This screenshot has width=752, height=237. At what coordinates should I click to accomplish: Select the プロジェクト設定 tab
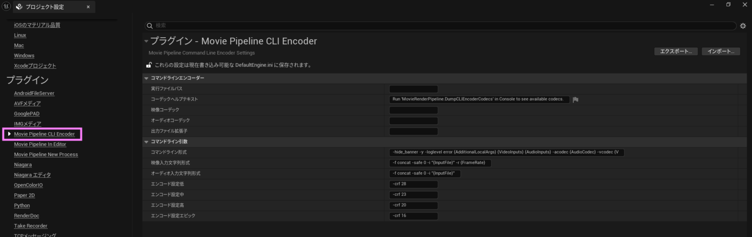tap(44, 7)
